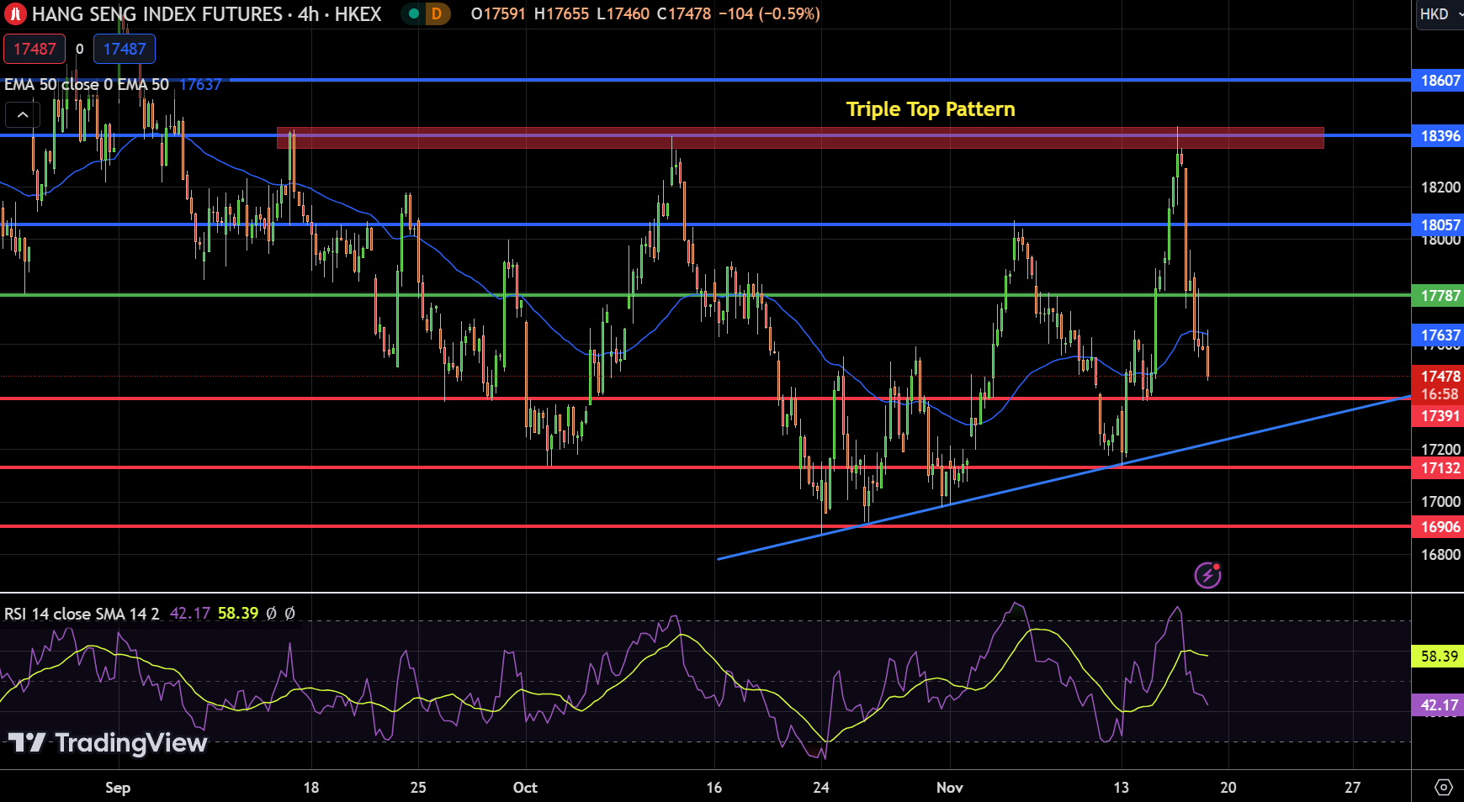Viewport: 1464px width, 802px height.
Task: Click the 58.39 RSI SMA value label on the axis
Action: click(1439, 656)
